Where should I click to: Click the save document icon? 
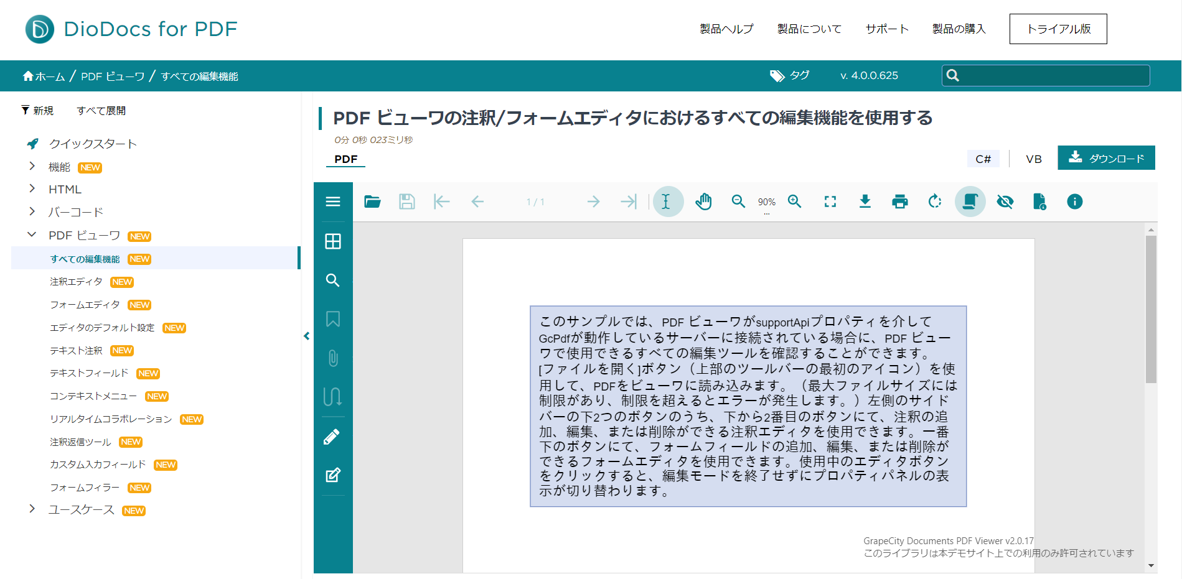(407, 201)
